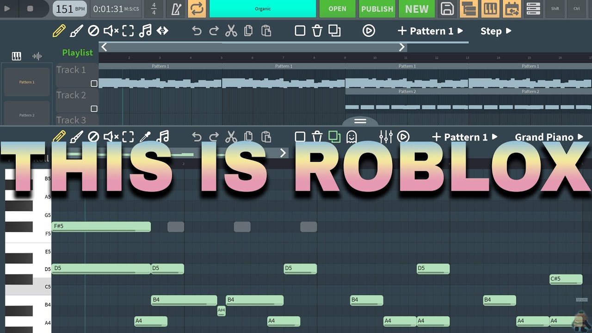Delete with trash icon in piano roll toolbar

(x=317, y=137)
